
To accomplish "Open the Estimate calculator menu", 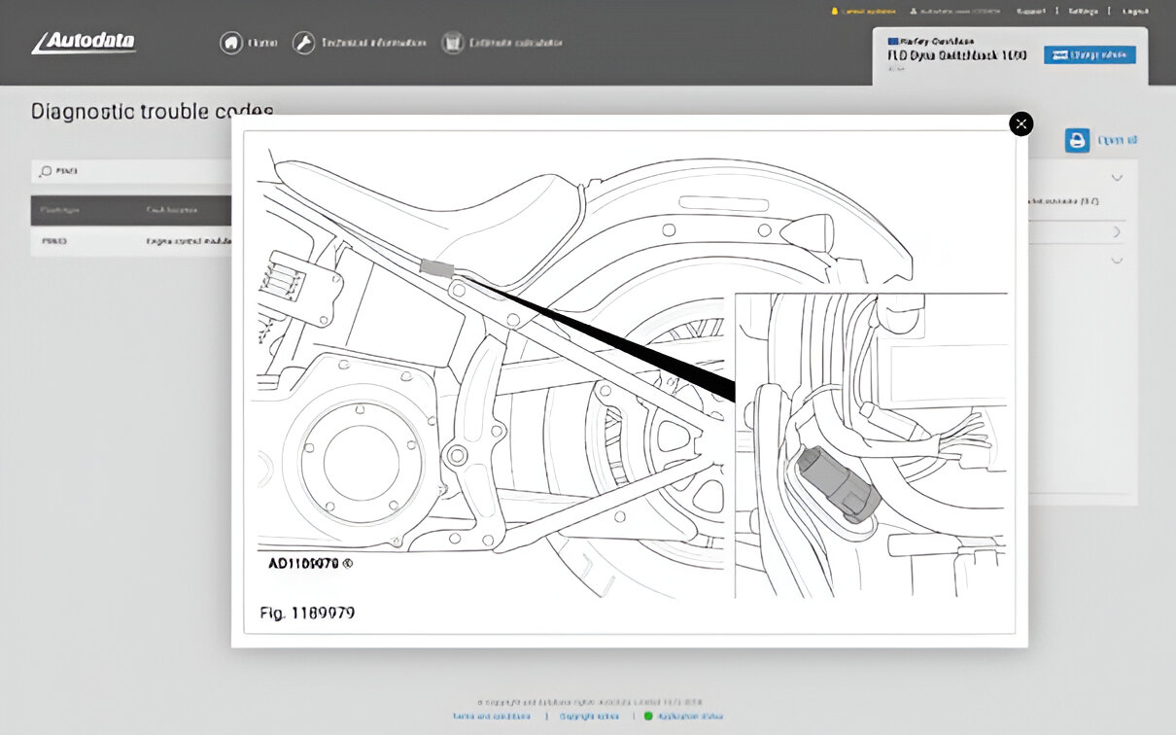I will pyautogui.click(x=515, y=43).
